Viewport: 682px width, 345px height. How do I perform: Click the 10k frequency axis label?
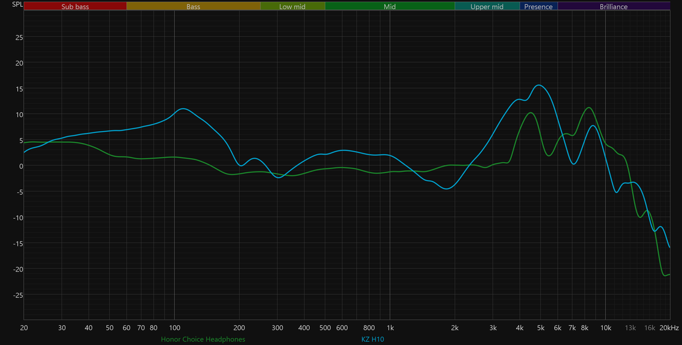(606, 328)
